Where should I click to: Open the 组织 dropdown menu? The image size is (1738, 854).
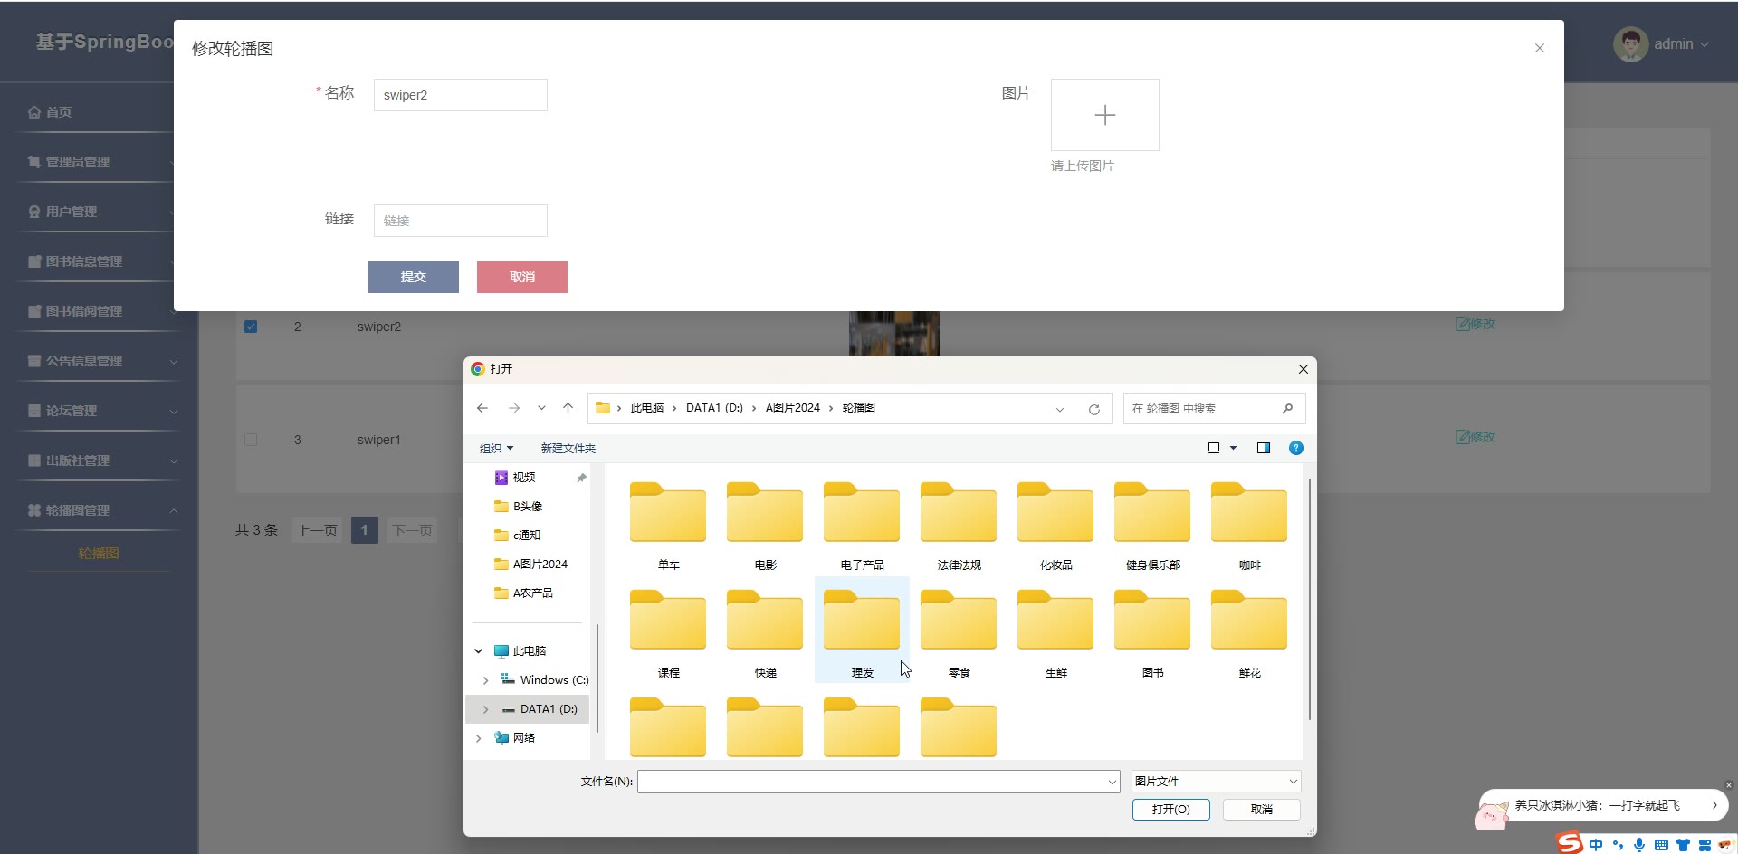(496, 448)
